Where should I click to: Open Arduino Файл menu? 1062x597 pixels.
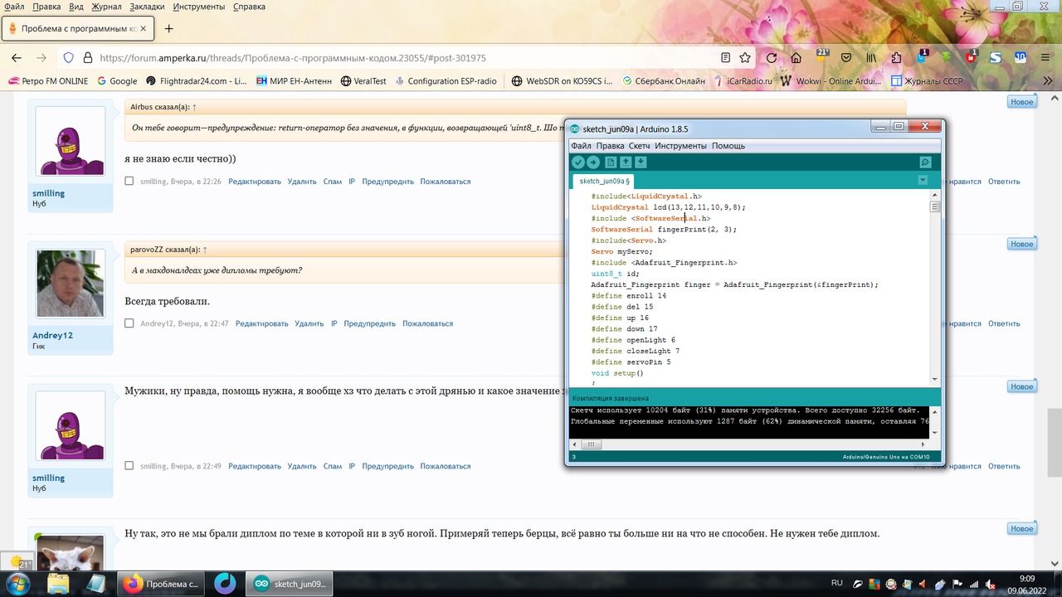(x=581, y=146)
